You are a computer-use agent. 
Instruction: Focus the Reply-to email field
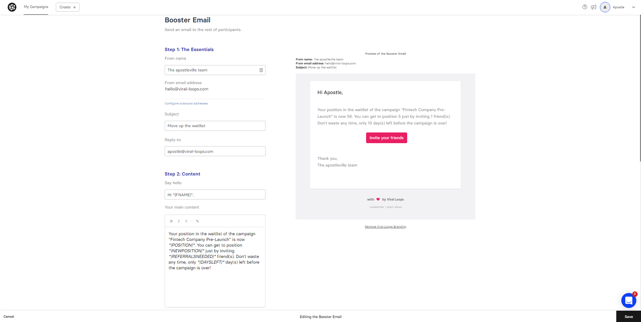pyautogui.click(x=215, y=151)
